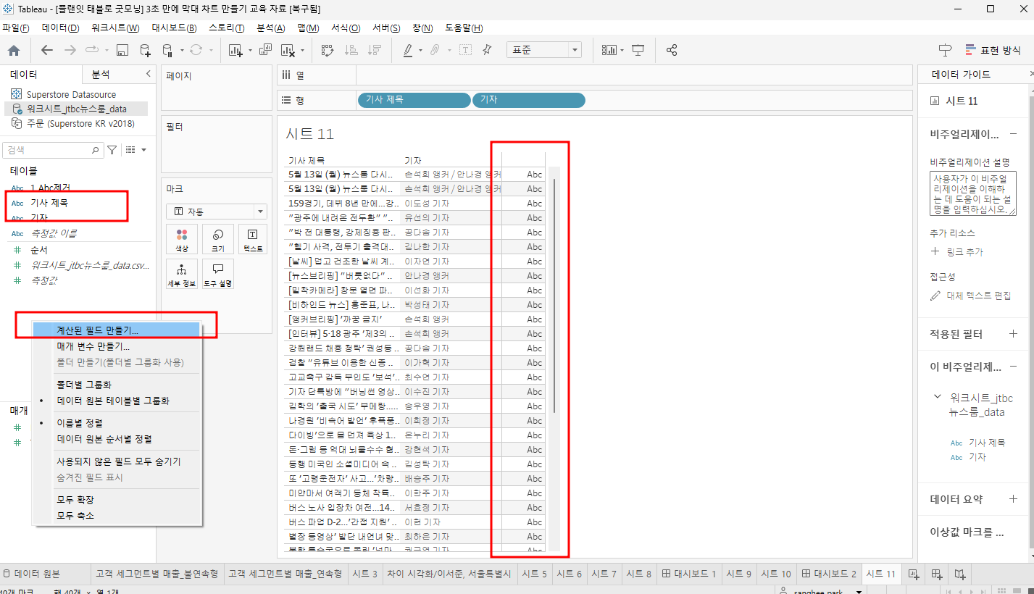Open the 서식(O) menu
Viewport: 1034px width, 594px height.
[x=346, y=28]
